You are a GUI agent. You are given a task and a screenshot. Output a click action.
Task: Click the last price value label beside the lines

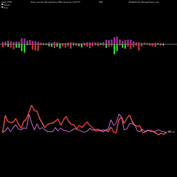(x=171, y=132)
